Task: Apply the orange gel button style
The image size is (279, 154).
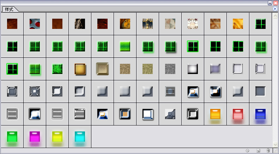Action: coord(215,114)
